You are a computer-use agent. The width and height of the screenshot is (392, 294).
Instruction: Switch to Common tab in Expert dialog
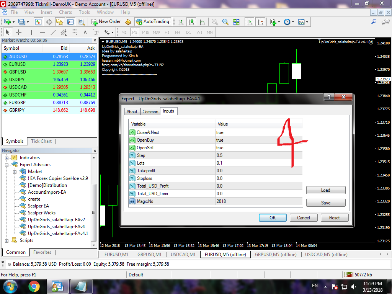pyautogui.click(x=150, y=112)
